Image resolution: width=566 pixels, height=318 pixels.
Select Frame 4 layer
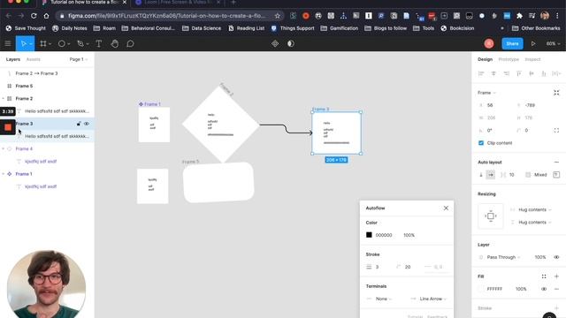24,148
